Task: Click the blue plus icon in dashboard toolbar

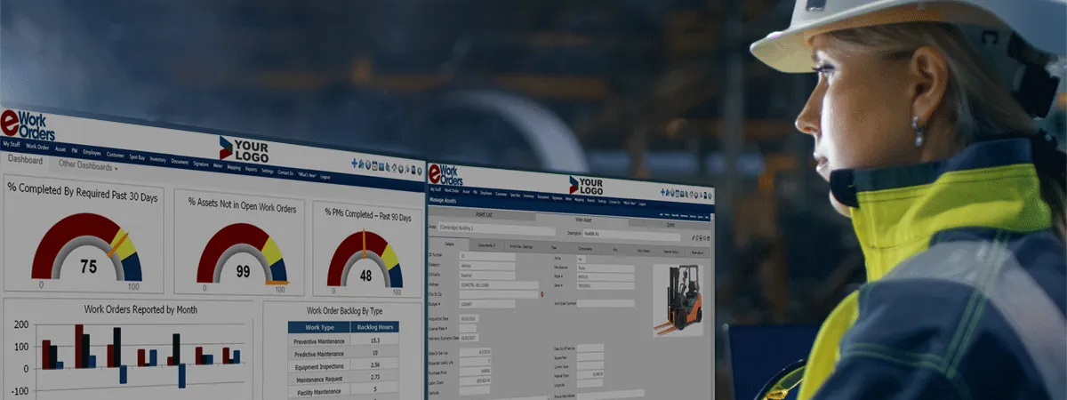Action: 354,164
